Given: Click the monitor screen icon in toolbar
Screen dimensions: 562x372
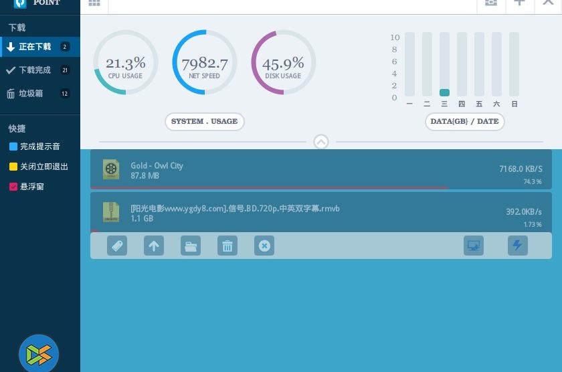Looking at the screenshot, I should [x=474, y=246].
